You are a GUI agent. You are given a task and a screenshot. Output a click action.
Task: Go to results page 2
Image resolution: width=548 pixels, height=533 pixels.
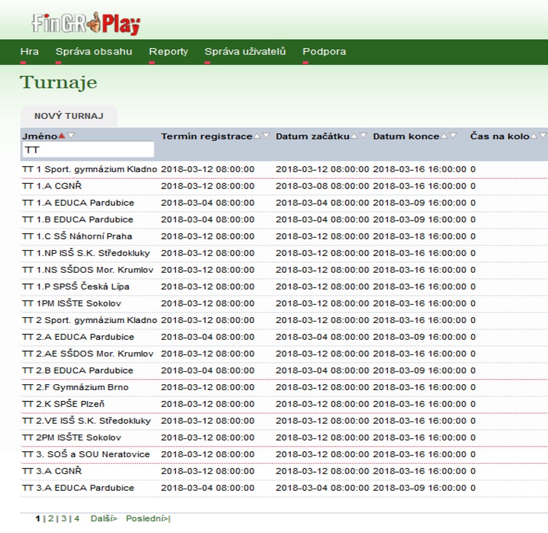point(51,518)
